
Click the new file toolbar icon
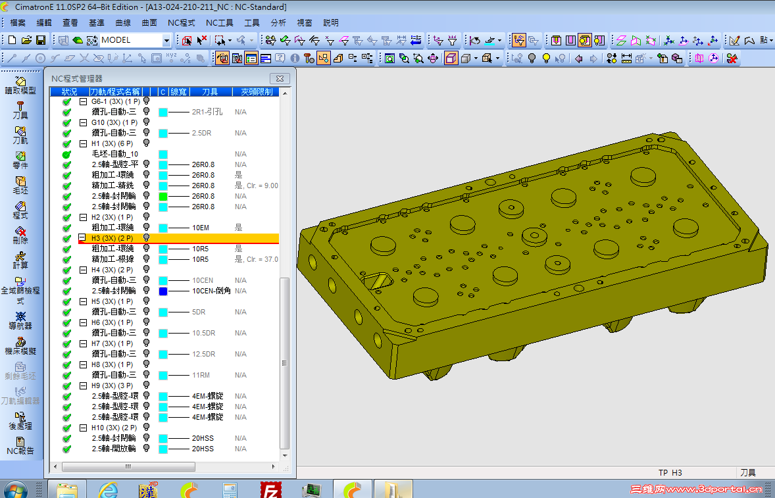pos(12,40)
